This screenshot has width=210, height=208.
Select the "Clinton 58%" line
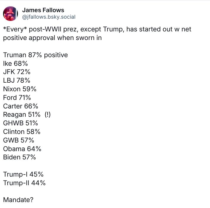click(22, 132)
